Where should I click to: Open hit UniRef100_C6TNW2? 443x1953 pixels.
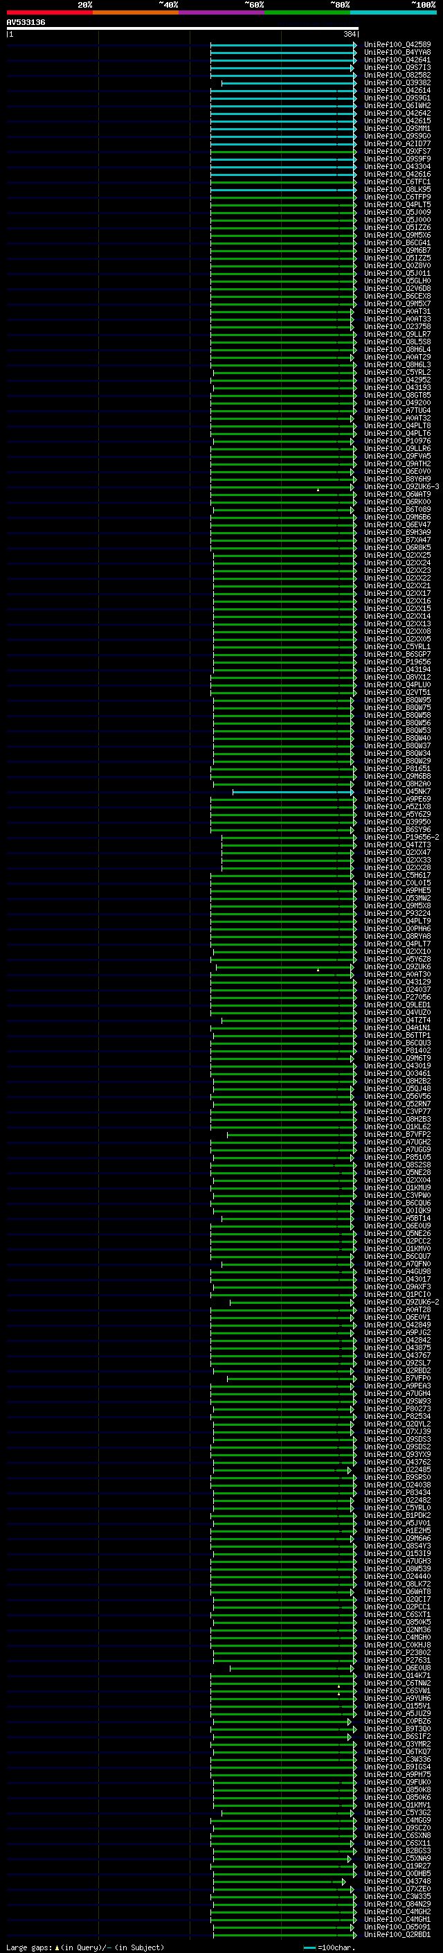(397, 1682)
